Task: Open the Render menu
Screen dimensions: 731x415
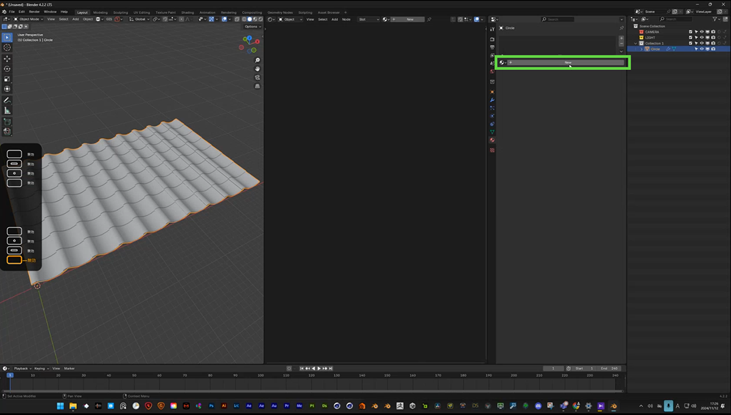Action: click(35, 12)
